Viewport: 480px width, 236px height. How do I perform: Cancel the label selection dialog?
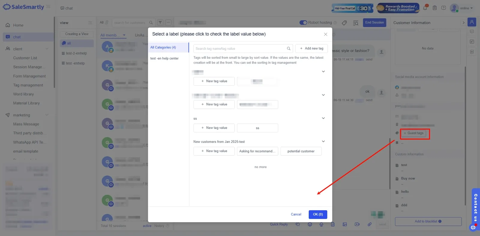click(x=296, y=214)
